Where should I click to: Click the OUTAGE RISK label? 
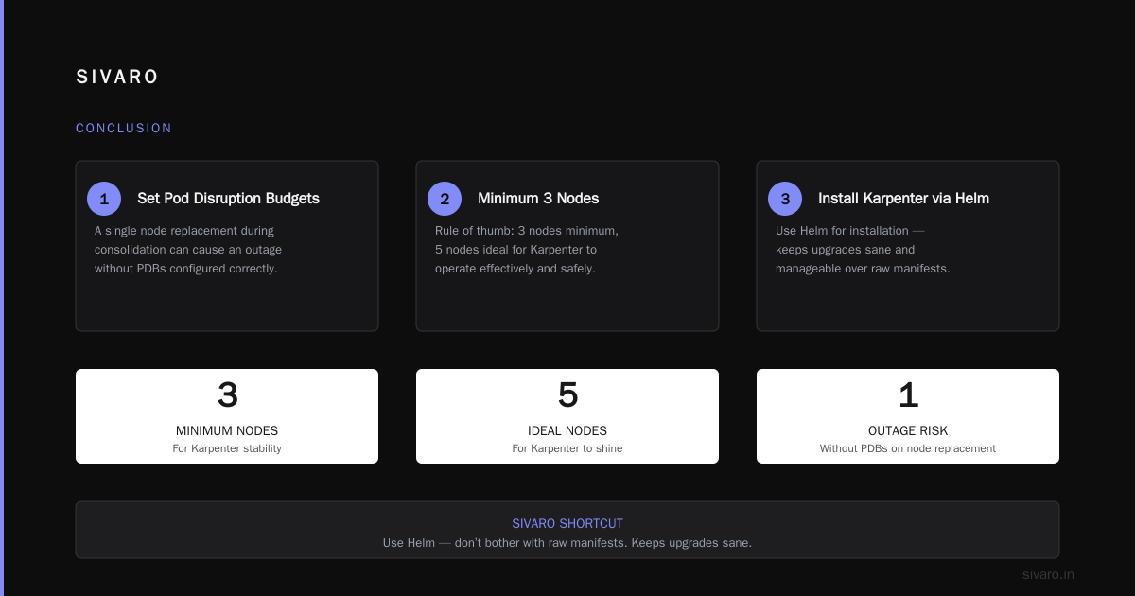coord(908,430)
